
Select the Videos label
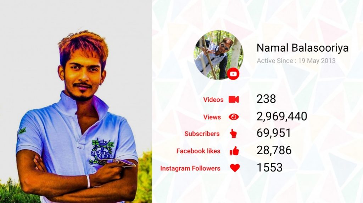[x=213, y=100]
